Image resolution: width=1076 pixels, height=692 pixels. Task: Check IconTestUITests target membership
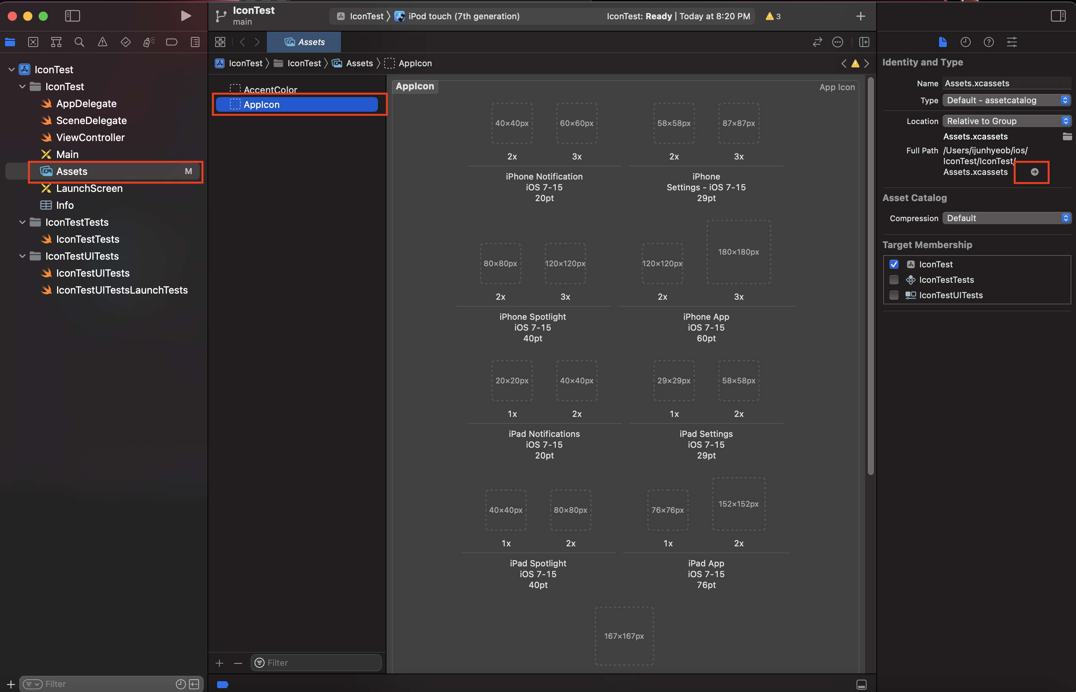894,295
